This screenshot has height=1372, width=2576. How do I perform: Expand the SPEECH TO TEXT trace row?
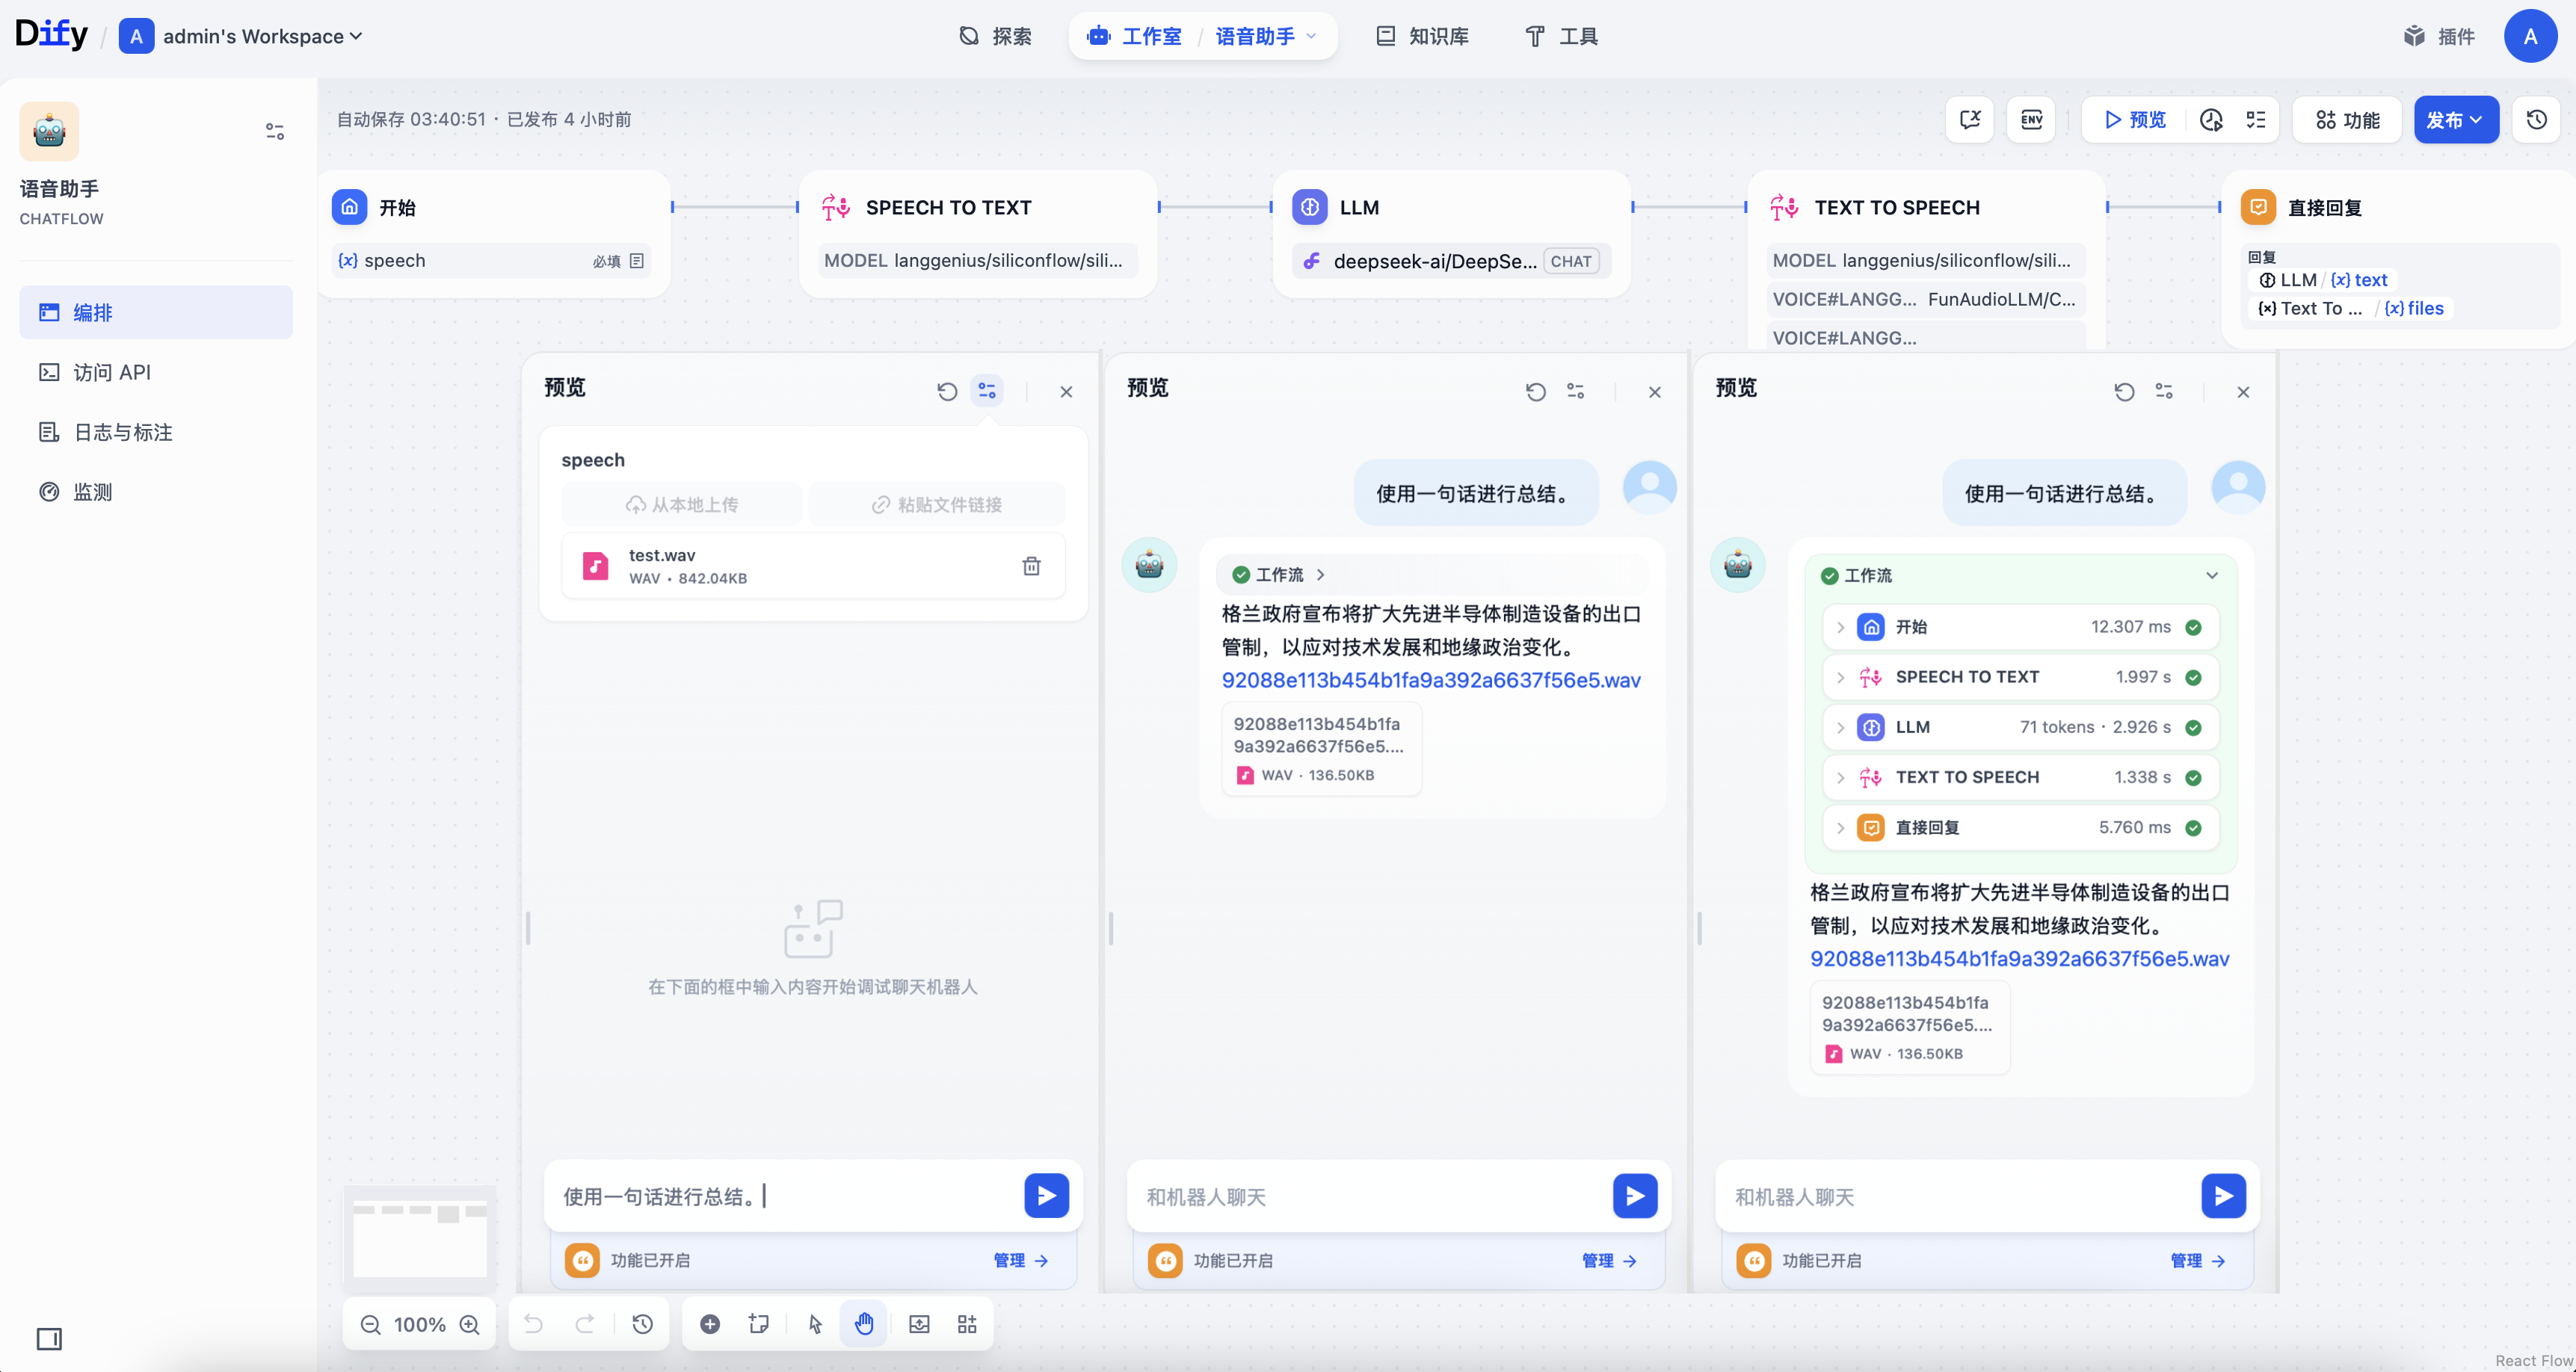click(x=1840, y=677)
